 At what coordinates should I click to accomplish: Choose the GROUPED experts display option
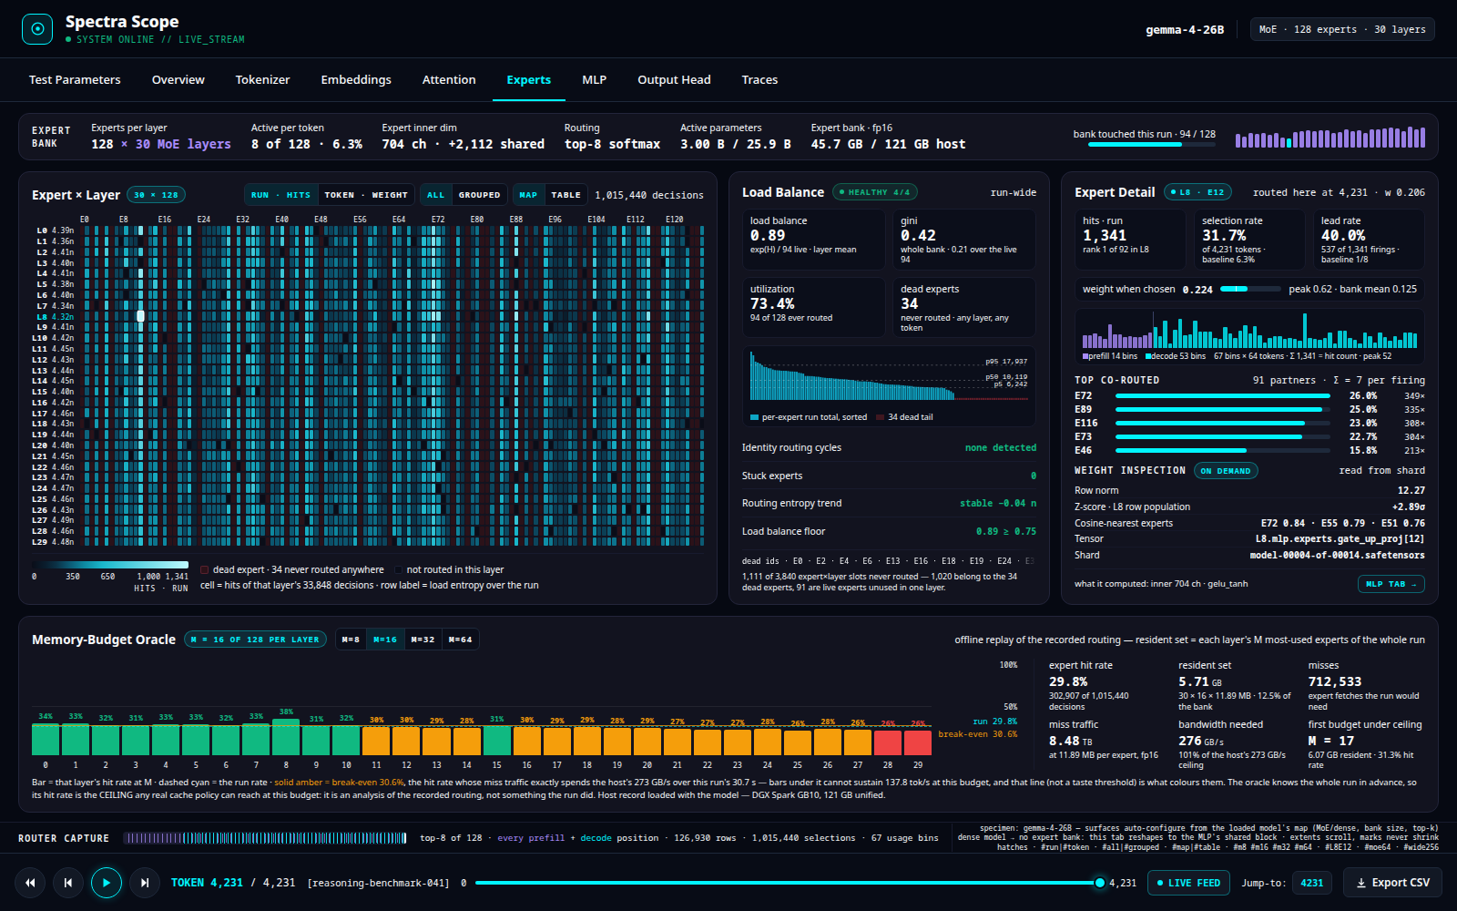[x=479, y=195]
